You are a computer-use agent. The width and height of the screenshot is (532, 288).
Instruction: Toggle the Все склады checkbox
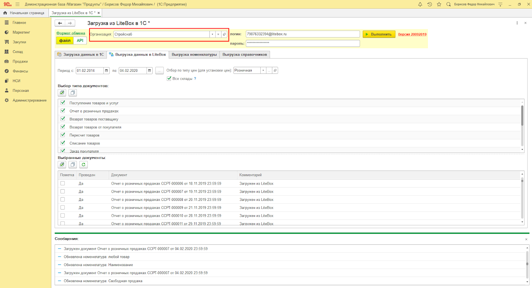click(169, 78)
